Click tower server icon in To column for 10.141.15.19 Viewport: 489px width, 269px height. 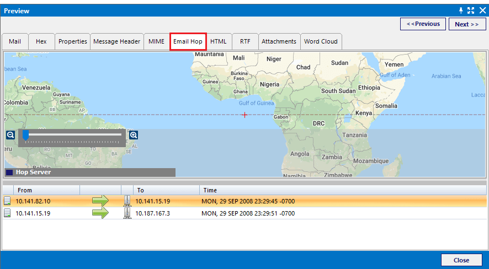click(x=127, y=201)
